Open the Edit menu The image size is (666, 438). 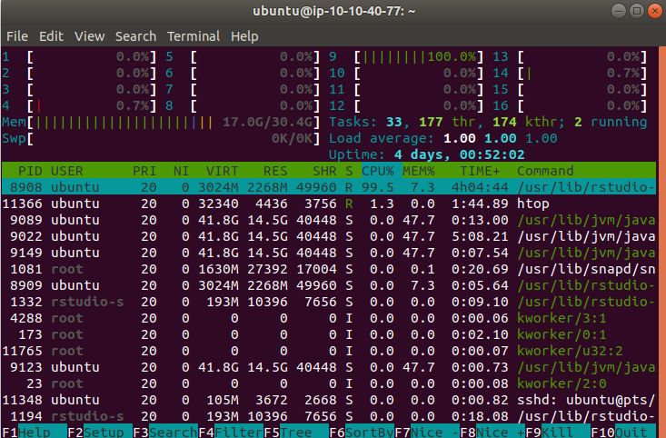(51, 36)
